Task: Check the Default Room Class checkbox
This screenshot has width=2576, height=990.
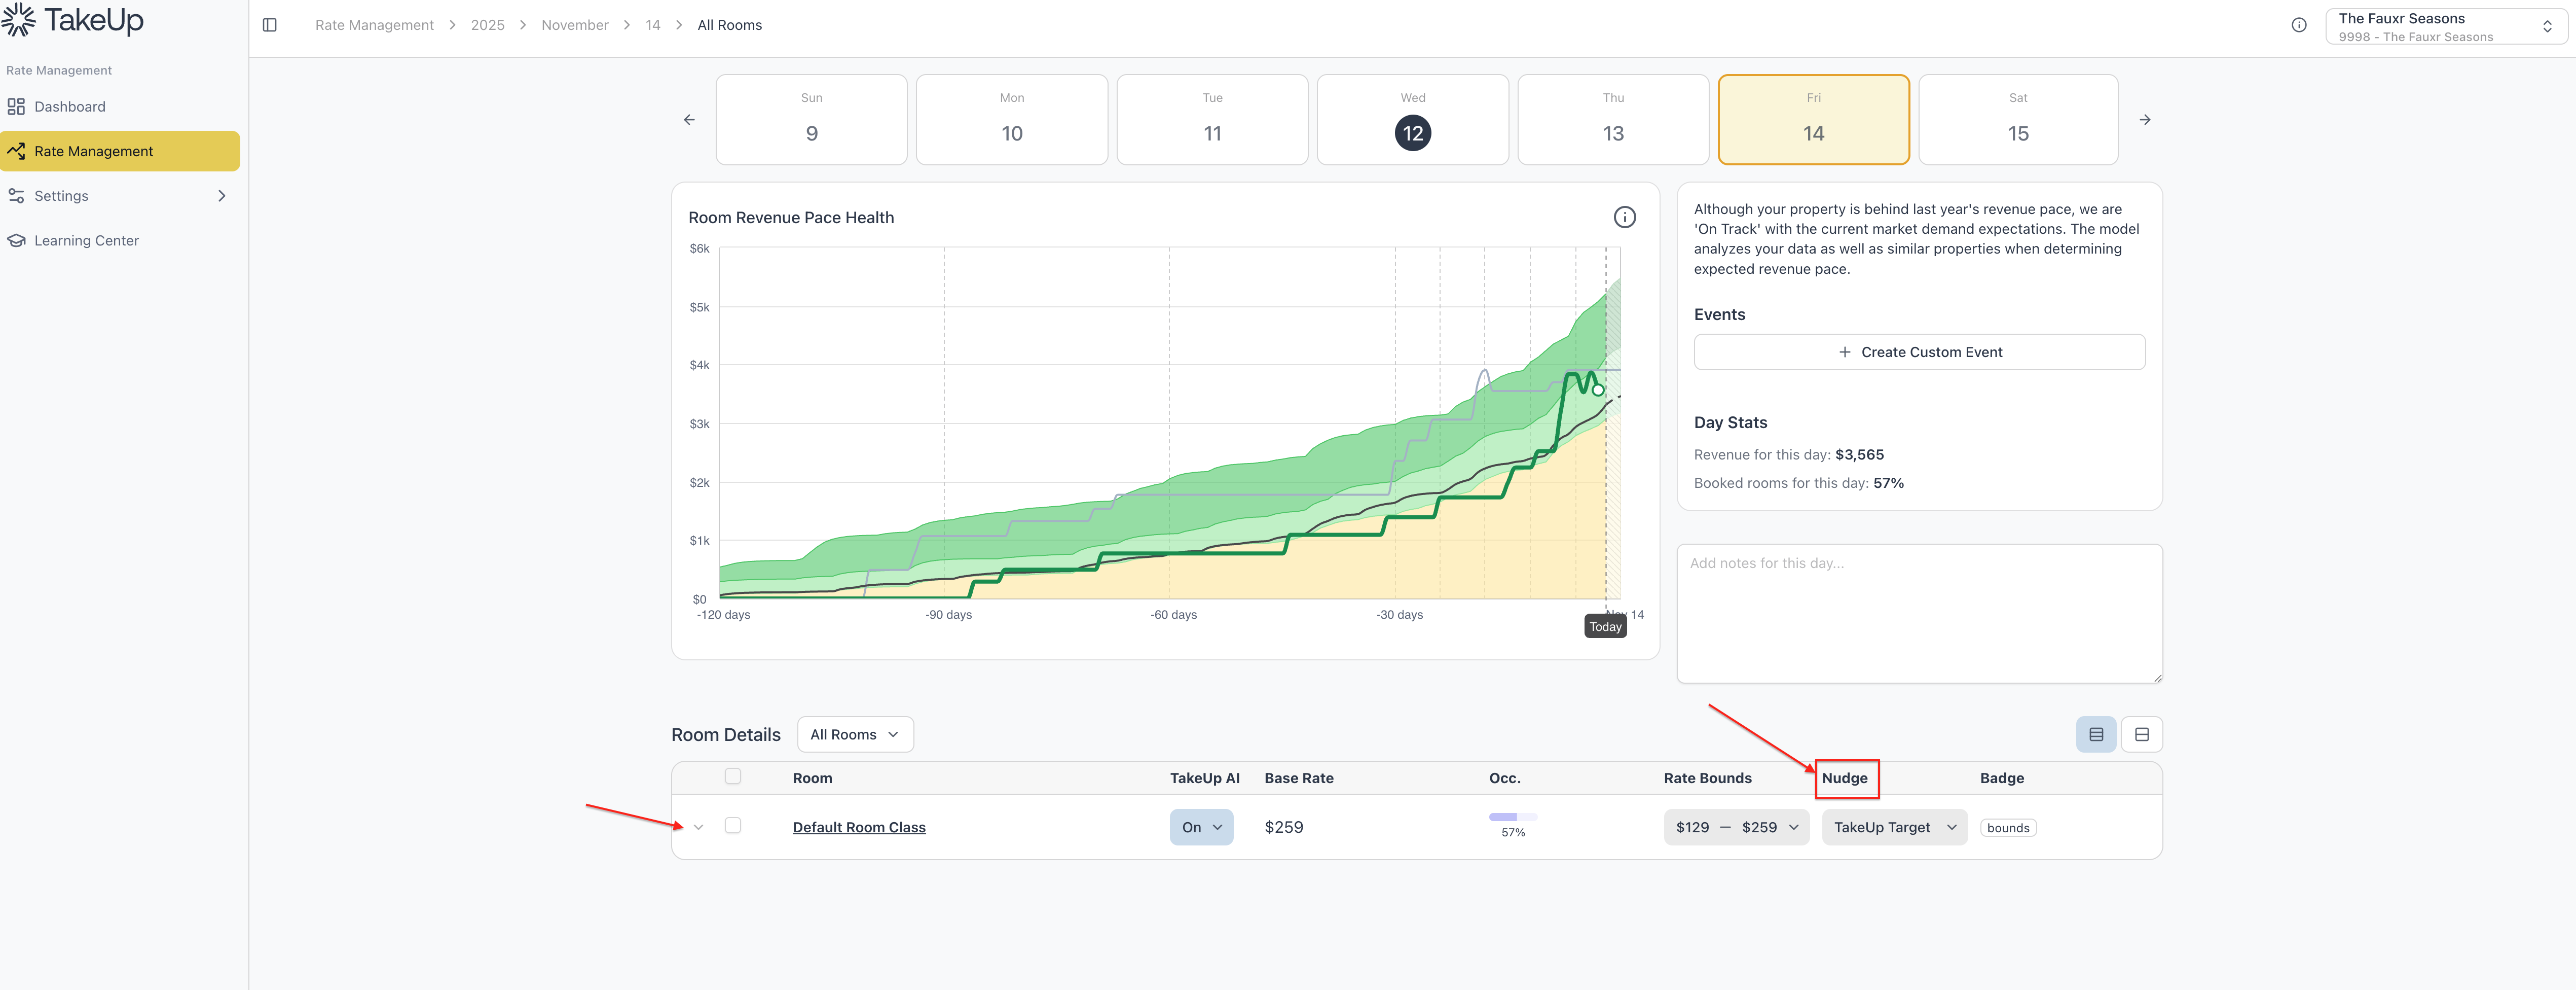Action: tap(733, 826)
